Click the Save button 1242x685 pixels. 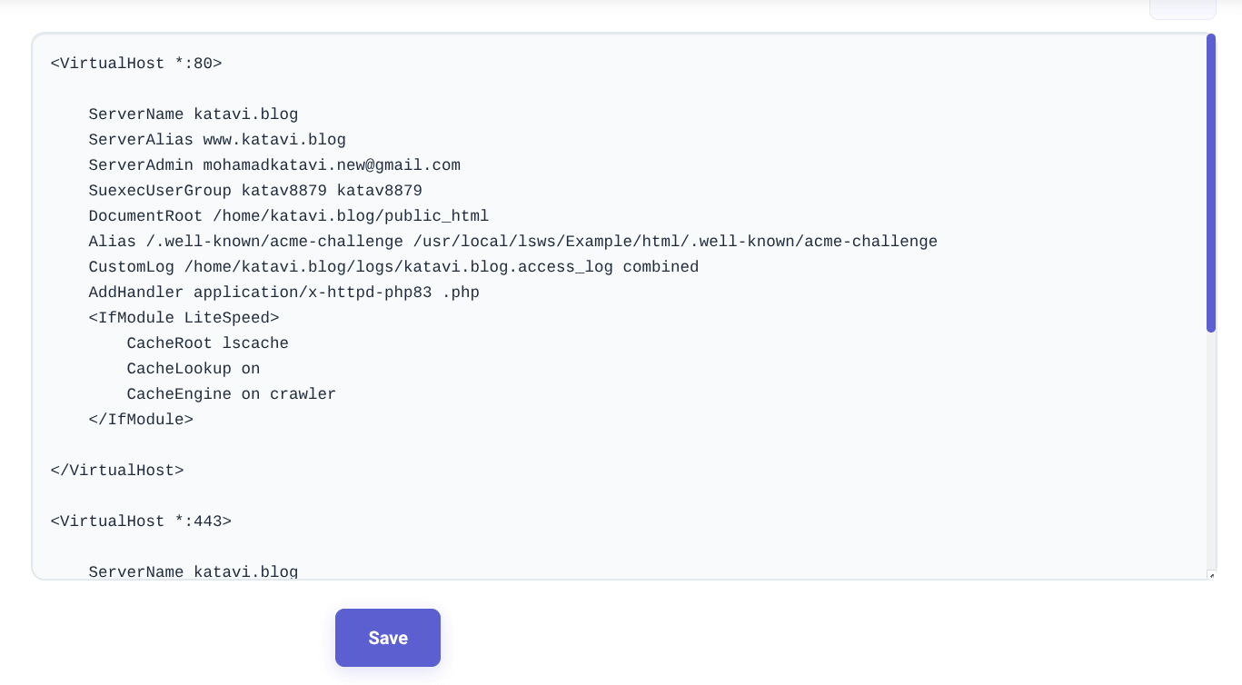pos(388,638)
